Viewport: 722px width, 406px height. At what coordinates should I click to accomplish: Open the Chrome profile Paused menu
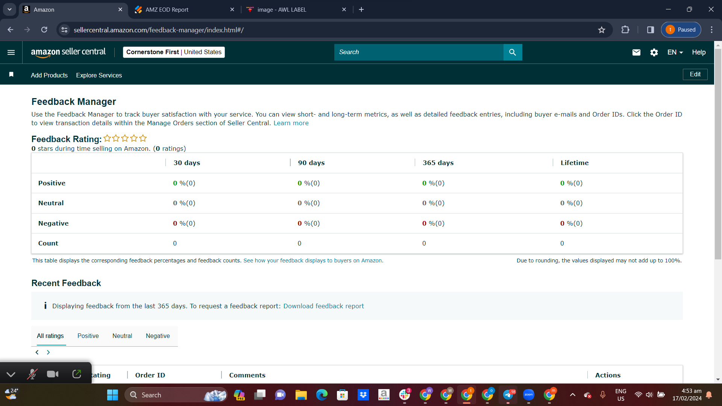point(681,30)
